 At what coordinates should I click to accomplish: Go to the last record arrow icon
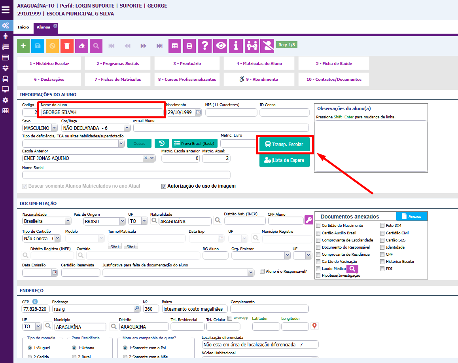pos(159,46)
